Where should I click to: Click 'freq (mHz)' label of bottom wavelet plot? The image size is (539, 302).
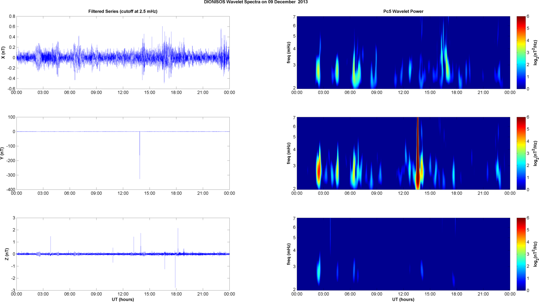289,254
